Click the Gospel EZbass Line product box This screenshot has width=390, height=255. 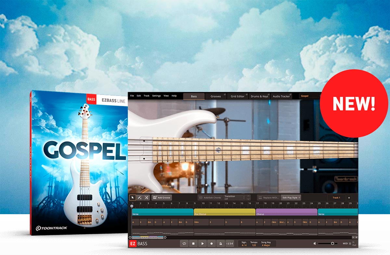pos(79,163)
